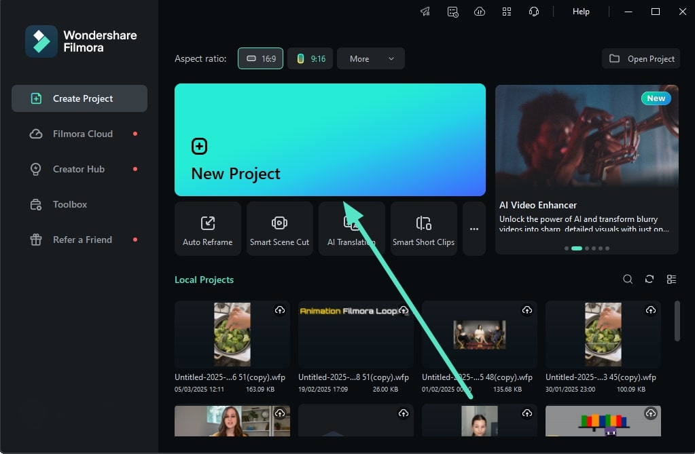Image resolution: width=695 pixels, height=454 pixels.
Task: Click the headset support icon
Action: 534,12
